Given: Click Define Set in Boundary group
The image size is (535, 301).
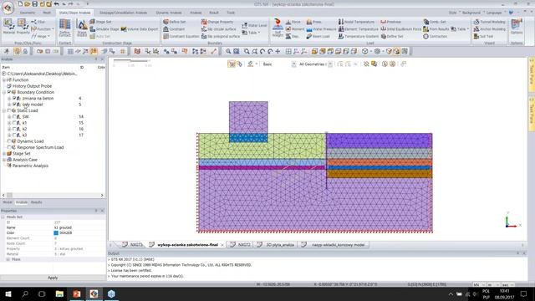Looking at the screenshot, I should click(x=174, y=22).
